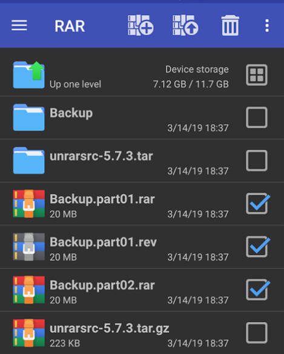Tap the extract archive icon

(185, 25)
